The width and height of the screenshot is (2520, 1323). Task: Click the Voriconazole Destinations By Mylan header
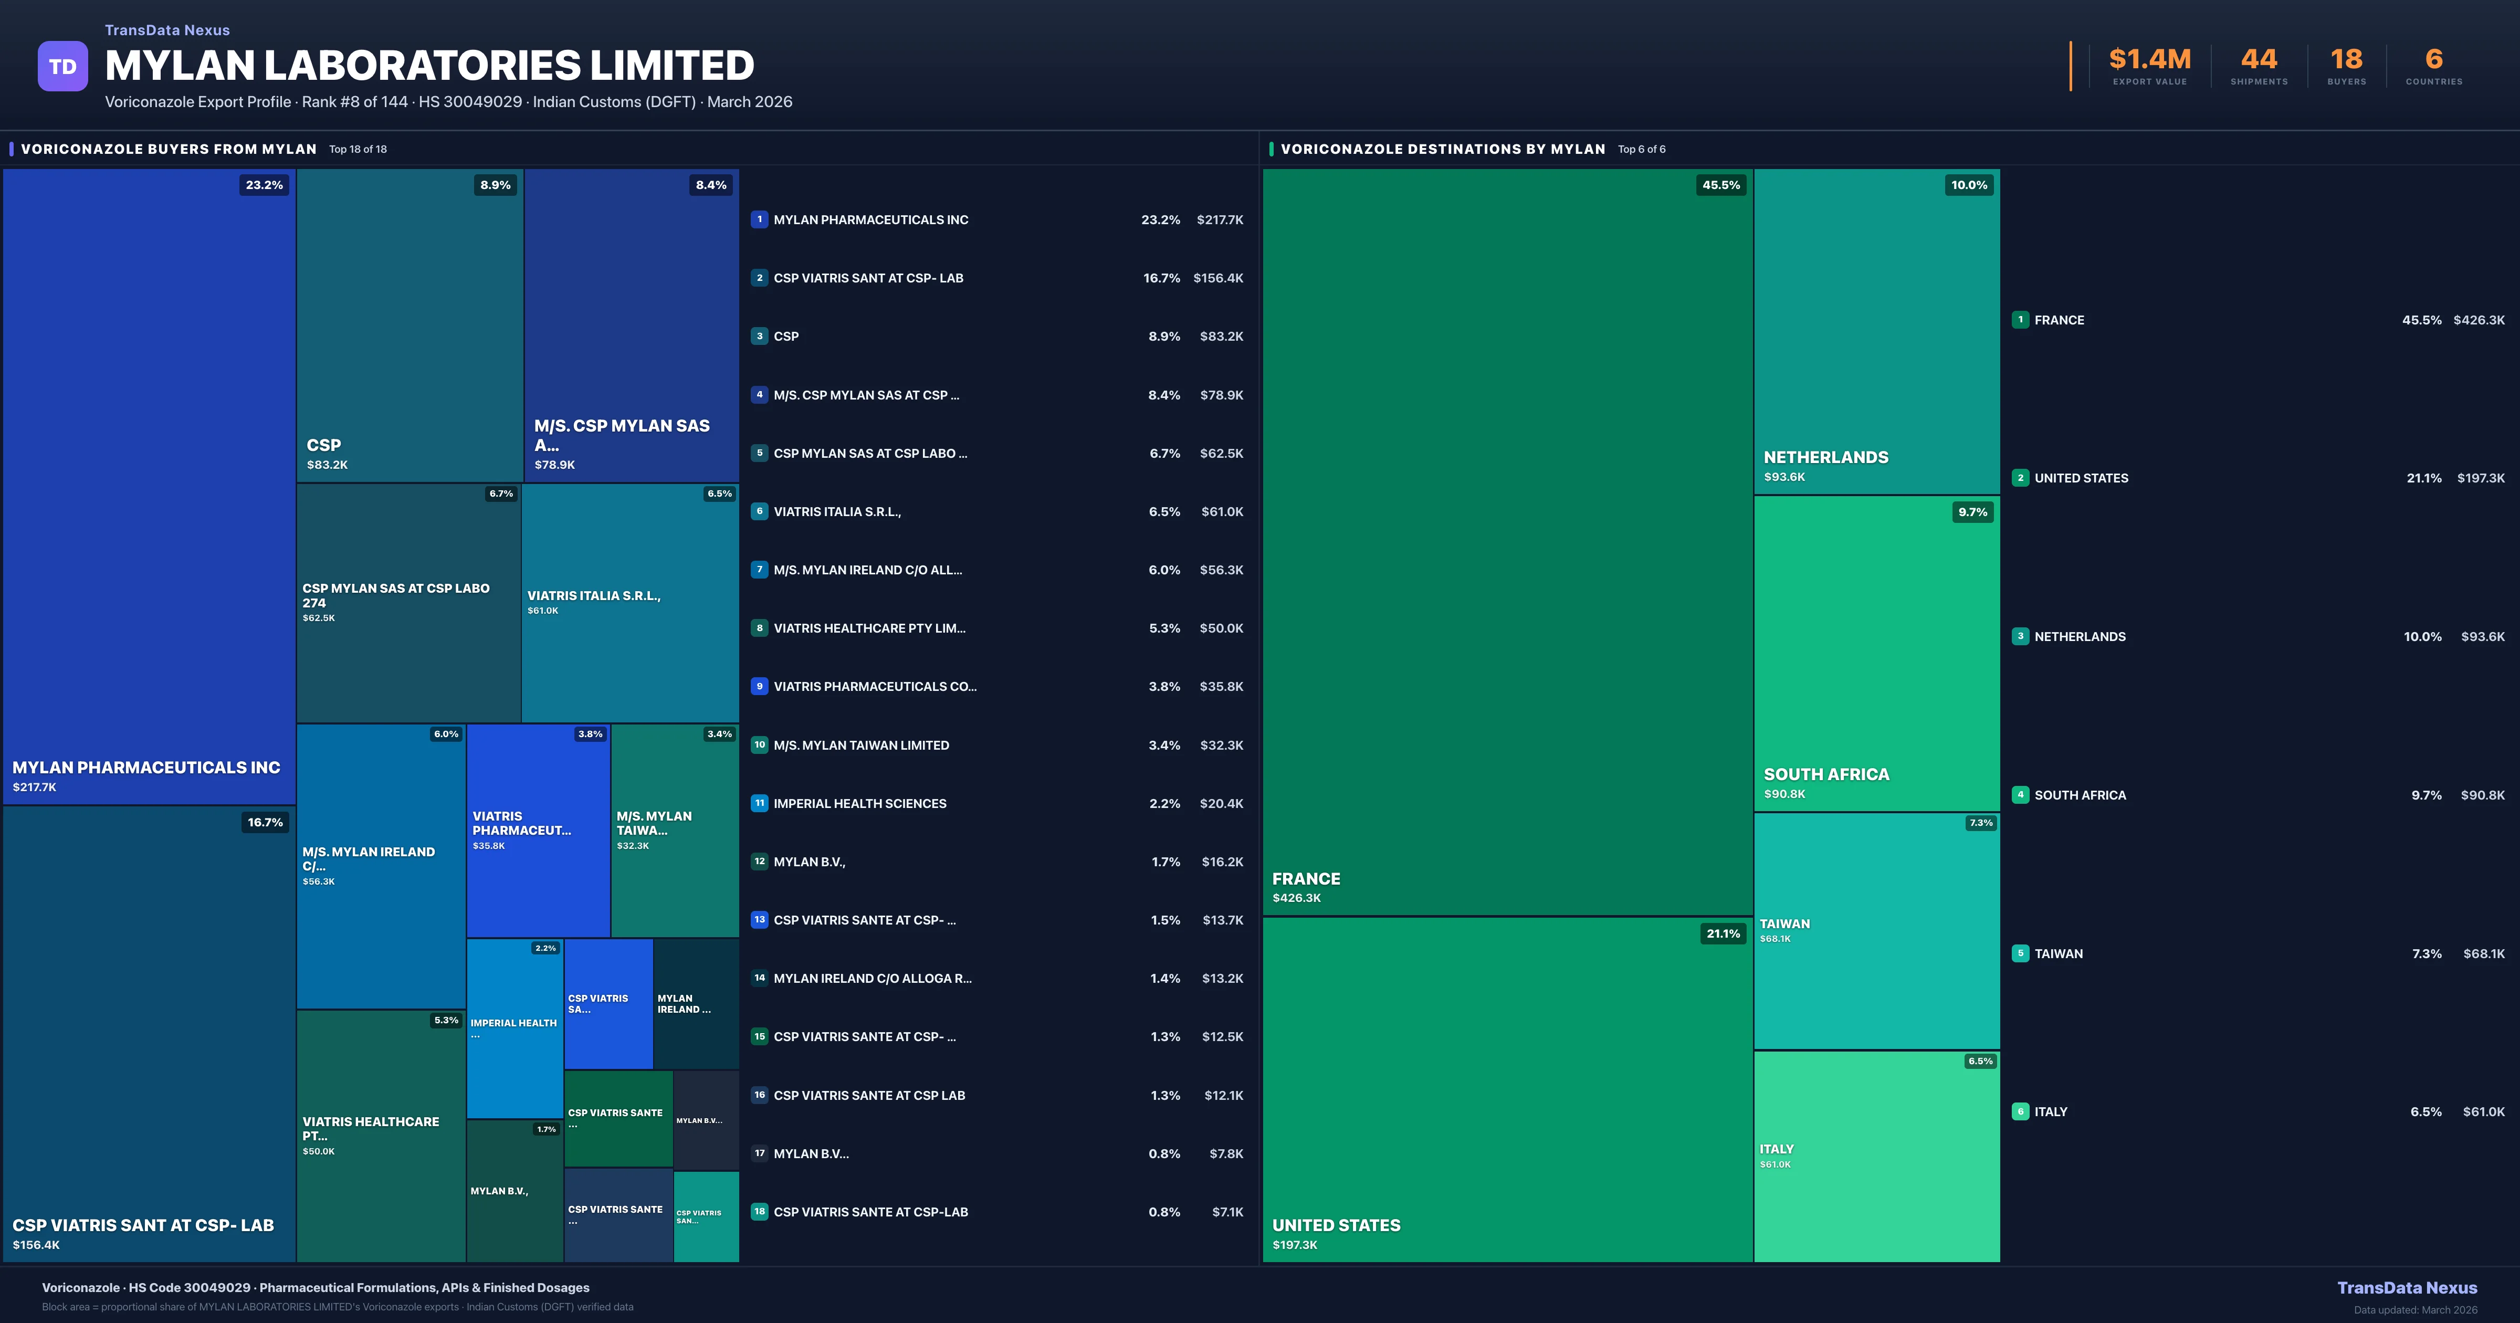tap(1442, 149)
